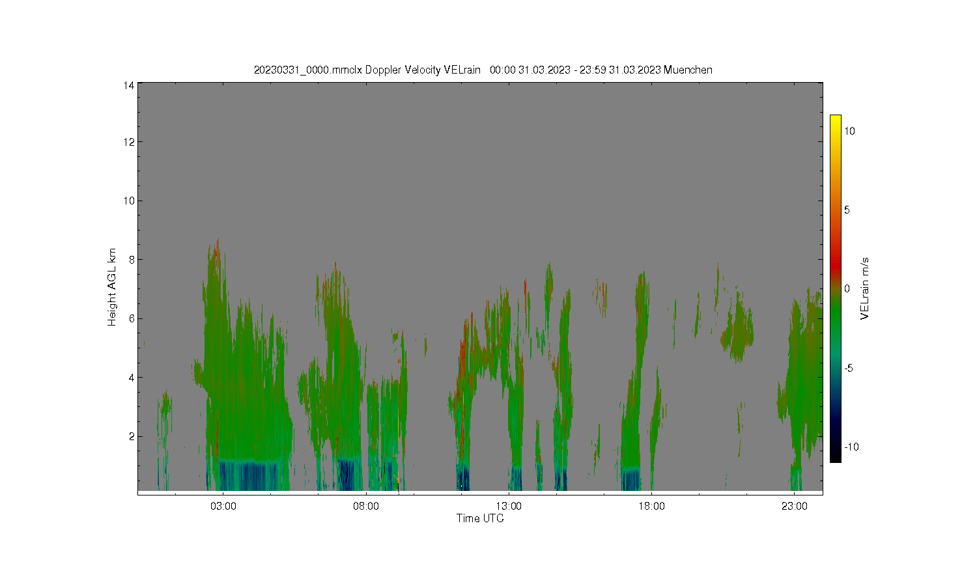Click the plot title text starting with 20230331_0000.mmclx
The width and height of the screenshot is (977, 586).
(x=483, y=70)
